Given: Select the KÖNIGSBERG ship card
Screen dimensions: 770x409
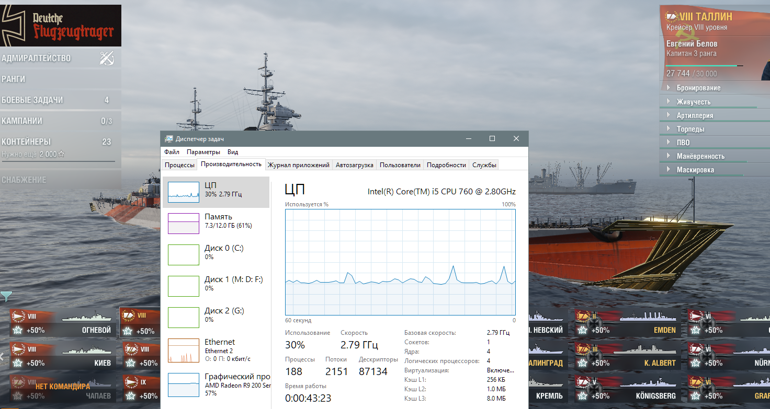Looking at the screenshot, I should tap(628, 389).
